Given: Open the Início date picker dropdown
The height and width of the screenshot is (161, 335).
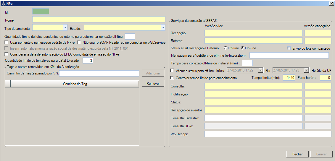Looking at the screenshot, I should [260, 71].
